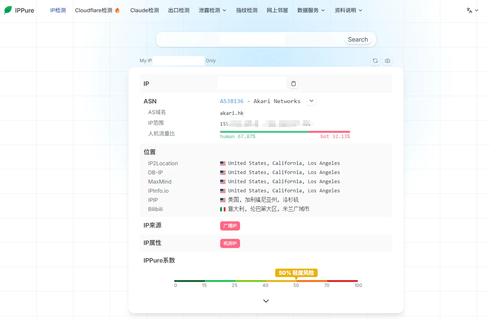Image resolution: width=490 pixels, height=319 pixels.
Task: Expand more details with the bottom chevron
Action: tap(266, 301)
